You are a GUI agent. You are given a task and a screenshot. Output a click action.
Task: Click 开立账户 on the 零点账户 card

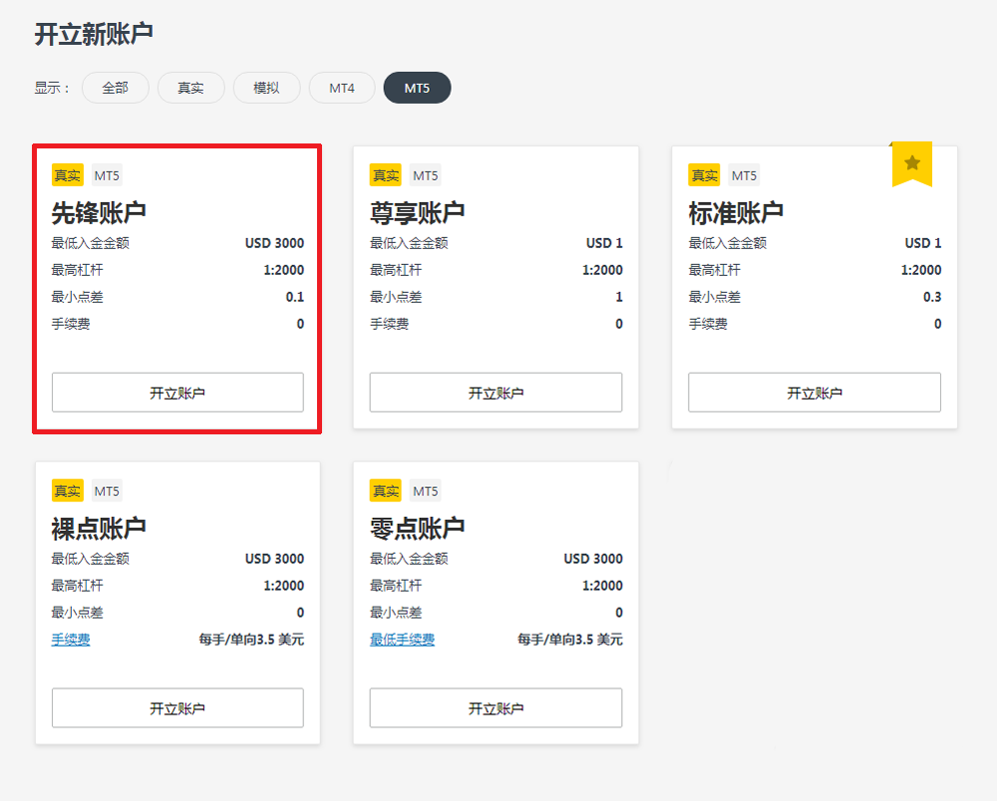496,708
